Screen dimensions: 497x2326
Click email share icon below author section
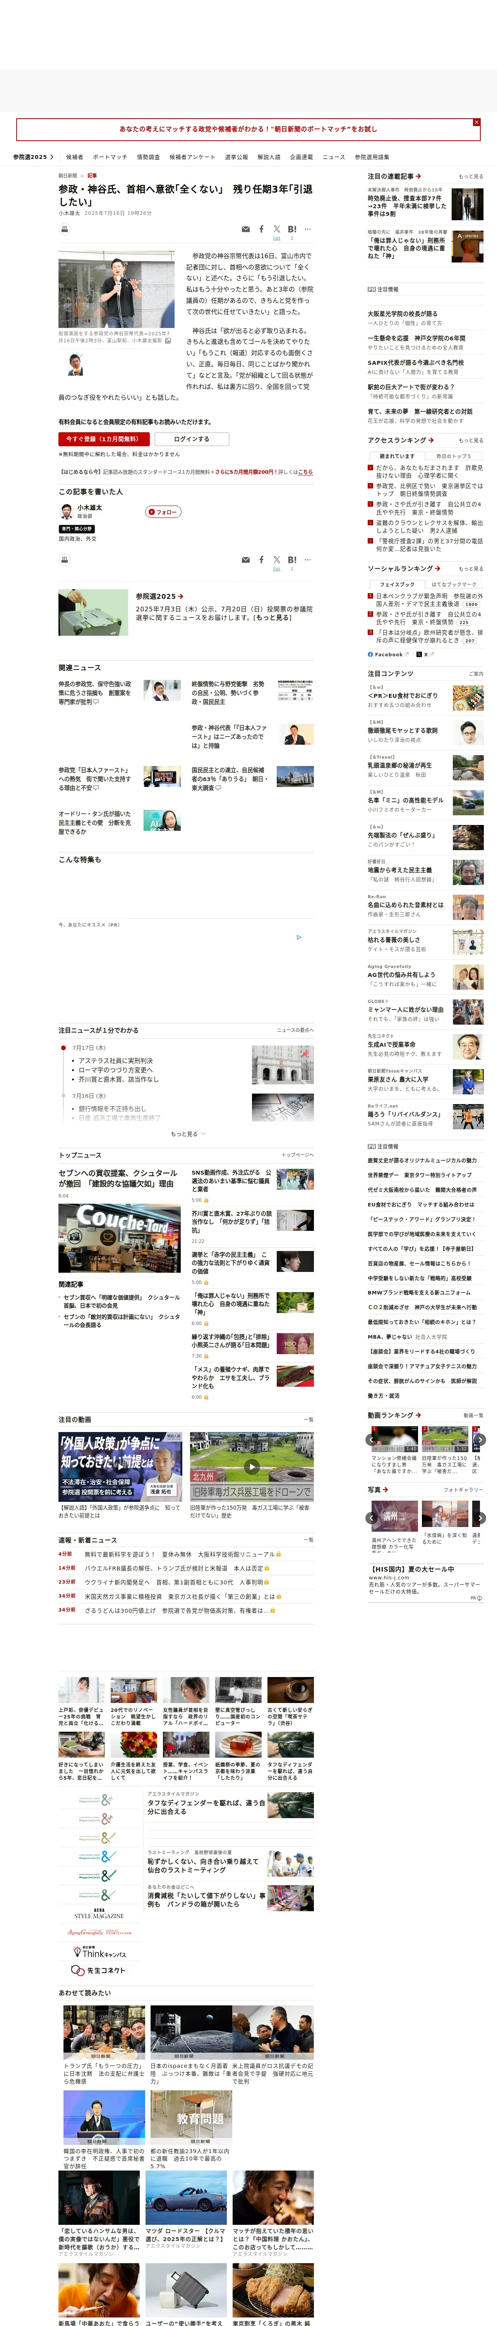click(x=245, y=560)
